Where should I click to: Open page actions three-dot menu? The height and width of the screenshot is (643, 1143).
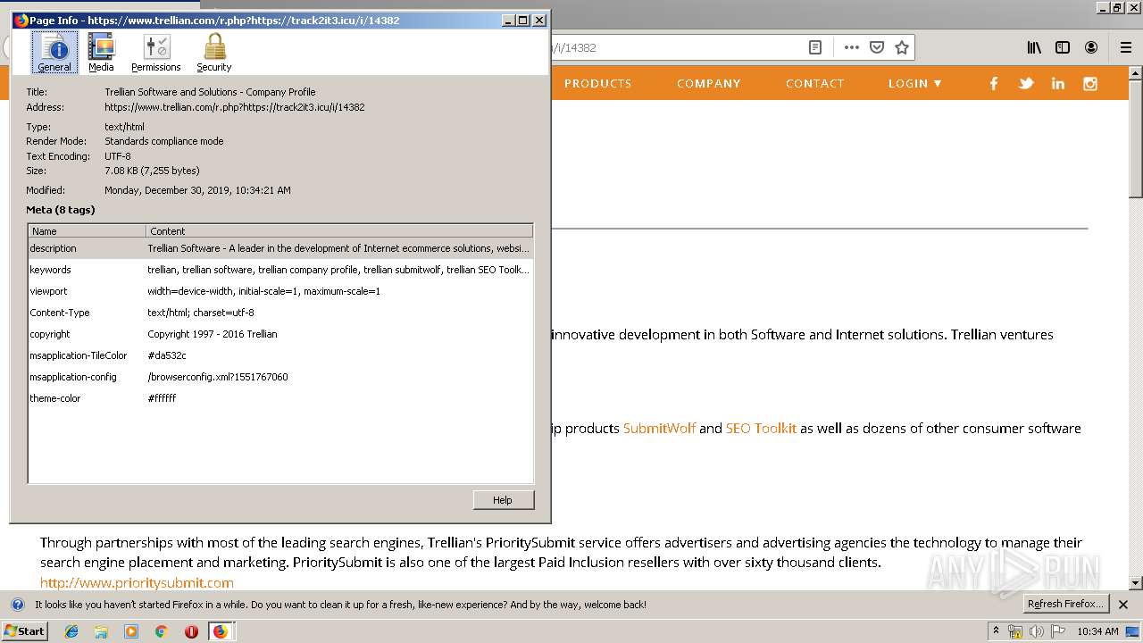click(851, 47)
